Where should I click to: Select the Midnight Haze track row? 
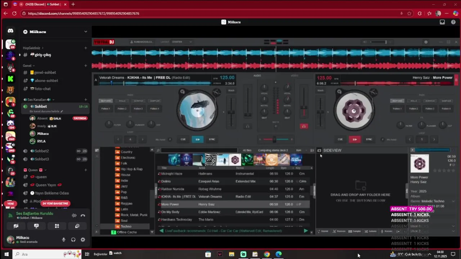[234, 174]
